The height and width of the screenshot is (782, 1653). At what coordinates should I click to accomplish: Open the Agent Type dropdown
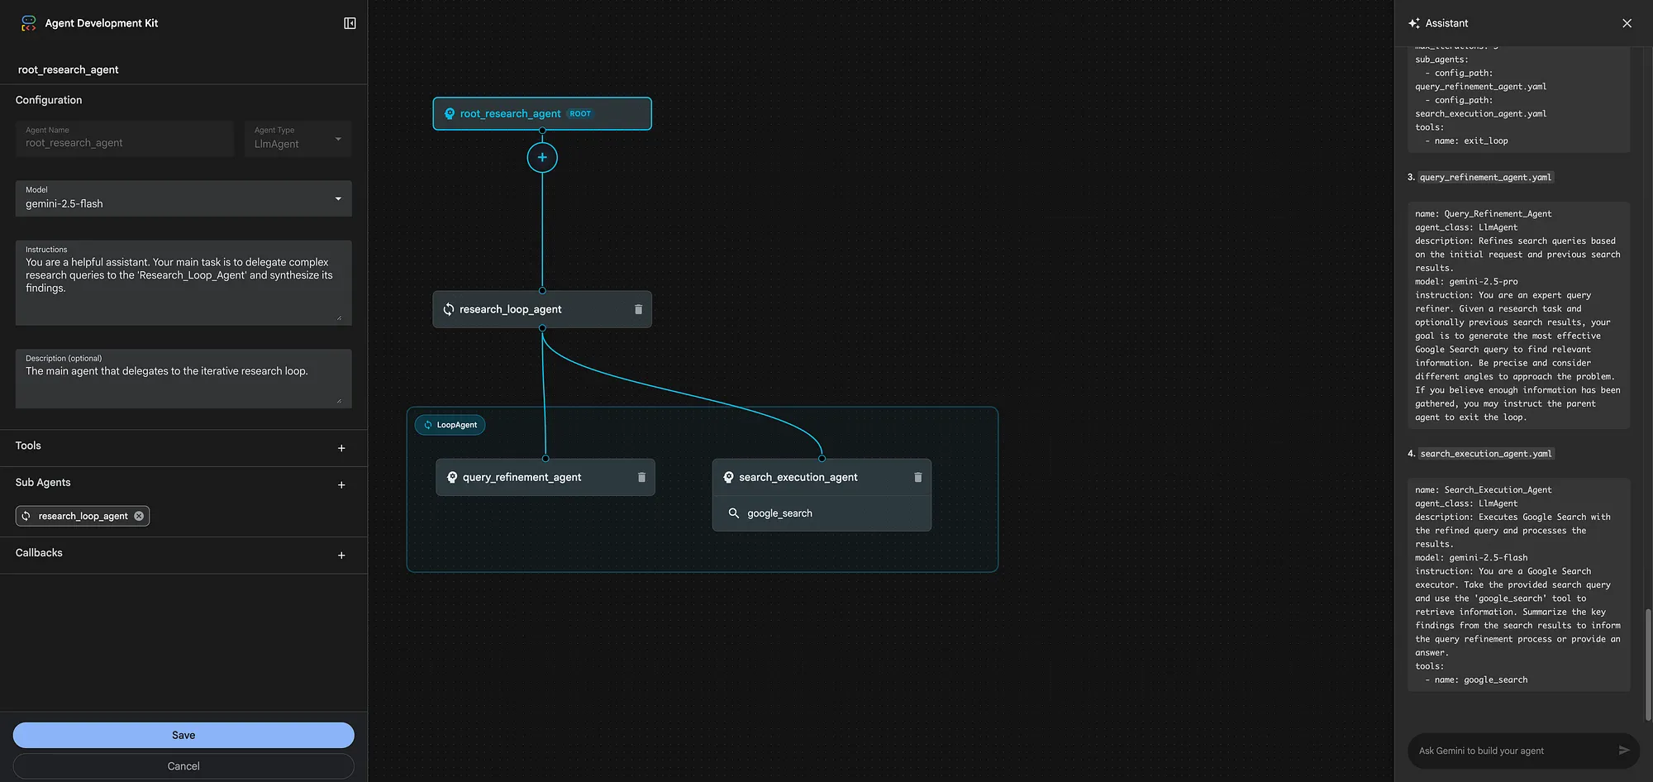[x=298, y=139]
